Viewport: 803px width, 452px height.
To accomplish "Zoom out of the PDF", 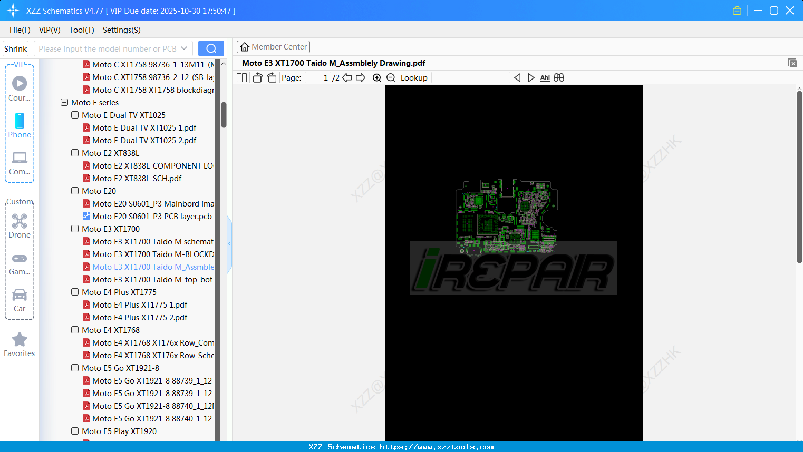I will [x=391, y=77].
